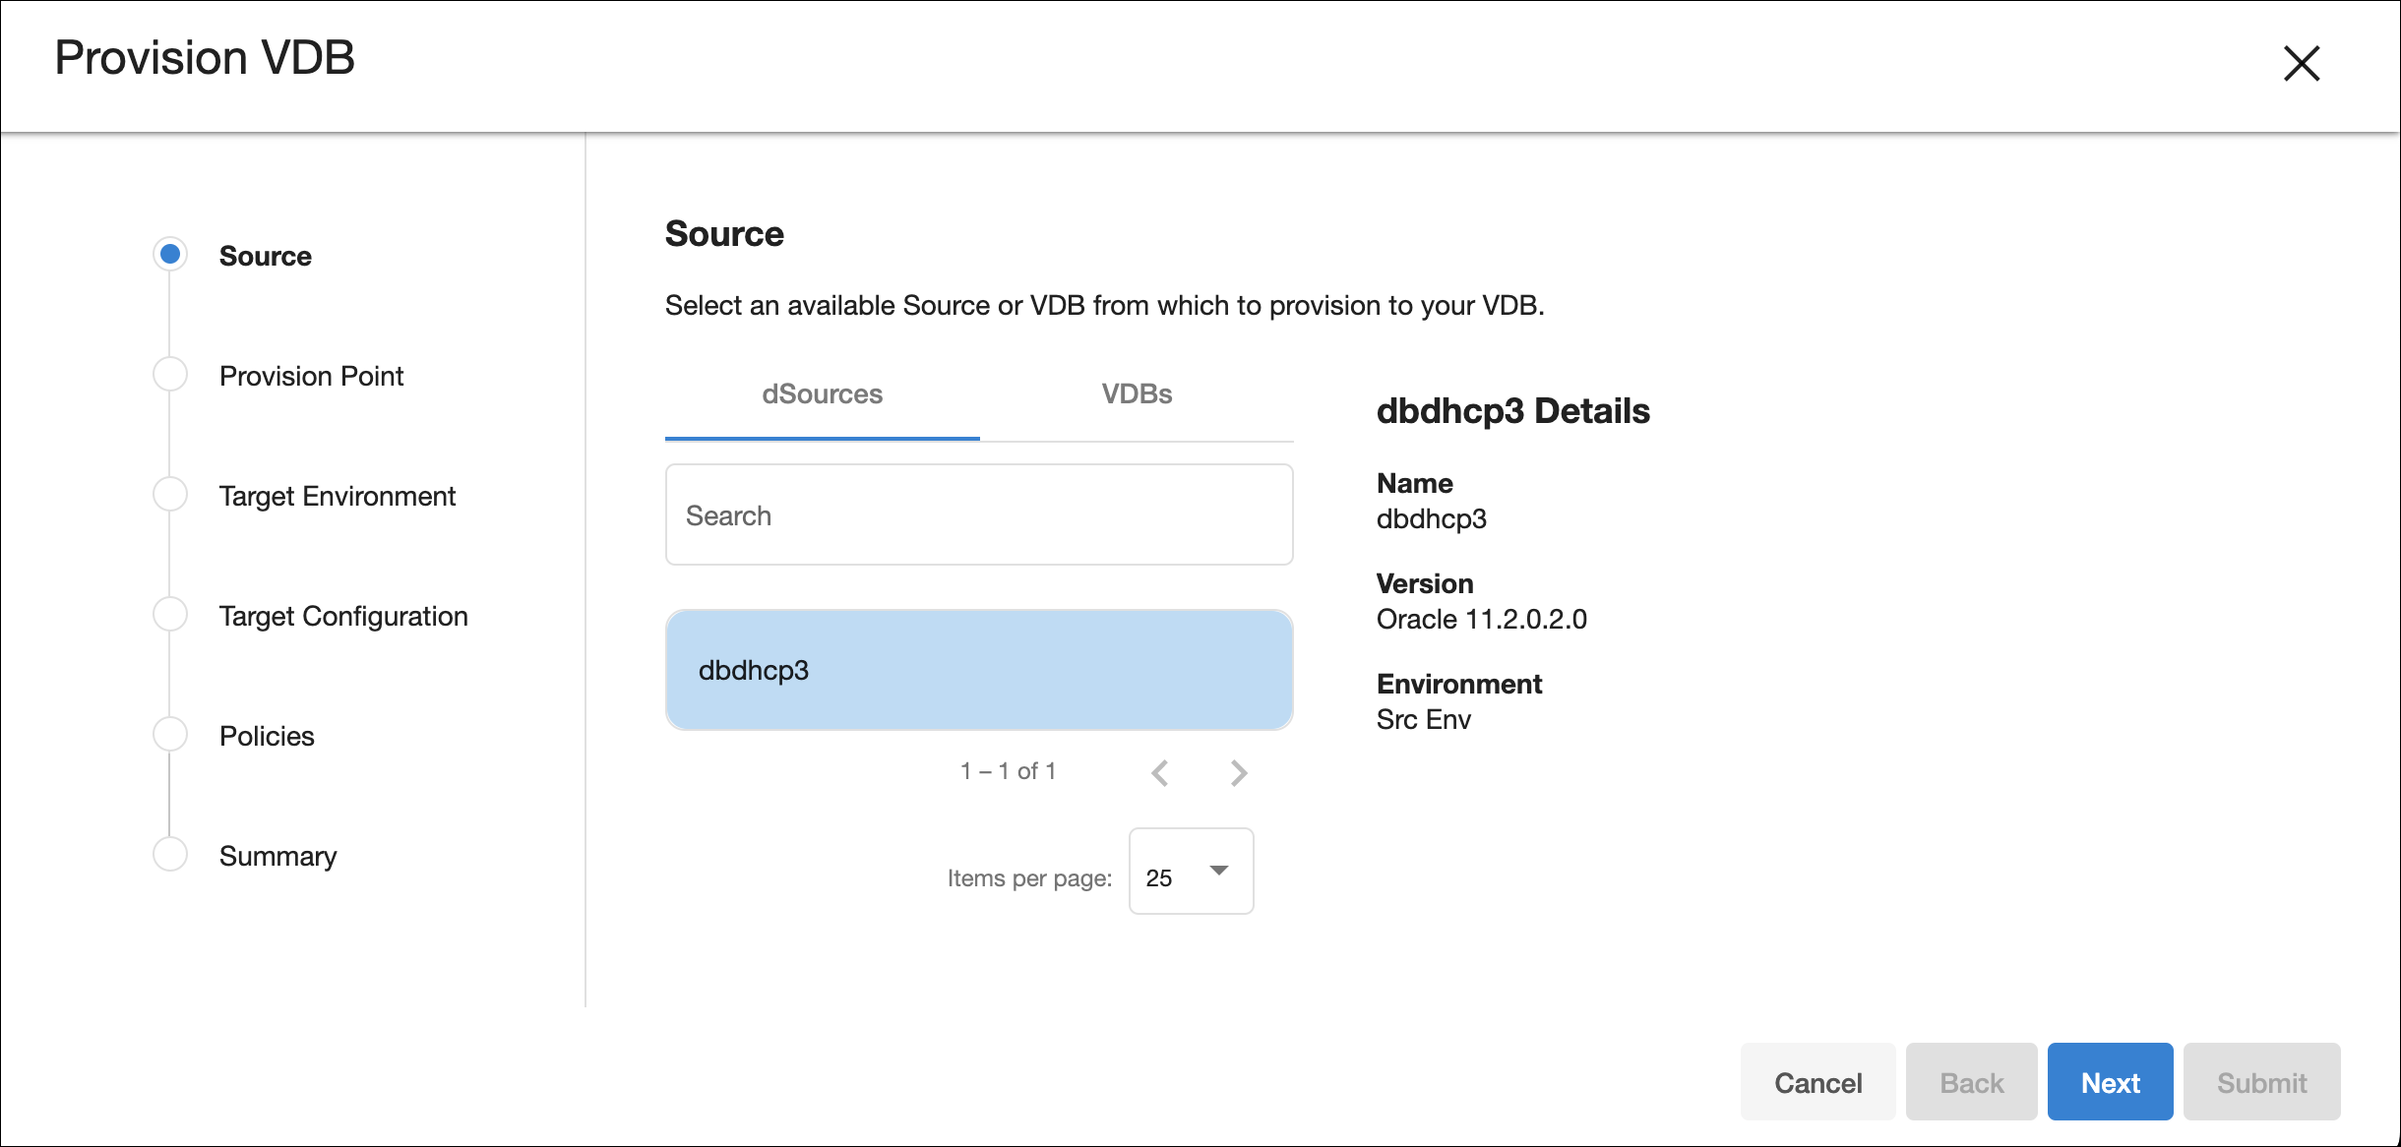Close the Provision VDB dialog
Viewport: 2401px width, 1147px height.
(x=2301, y=64)
